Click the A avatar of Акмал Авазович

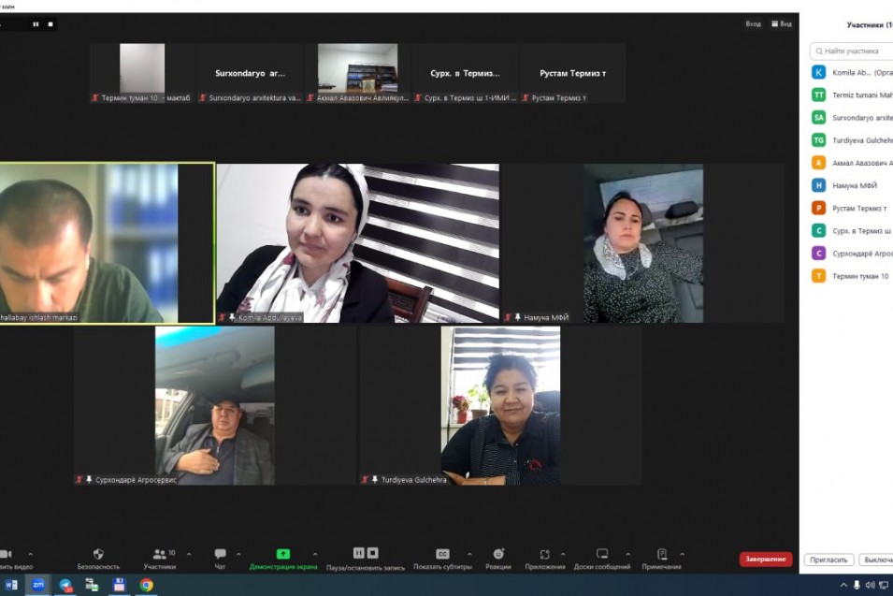pos(818,163)
